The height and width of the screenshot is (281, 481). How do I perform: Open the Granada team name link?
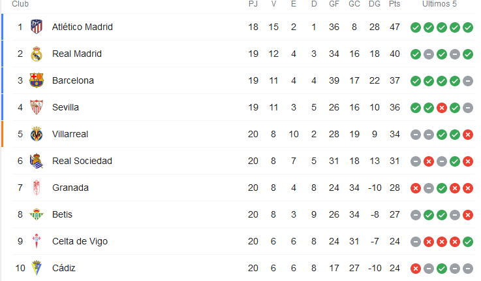70,188
